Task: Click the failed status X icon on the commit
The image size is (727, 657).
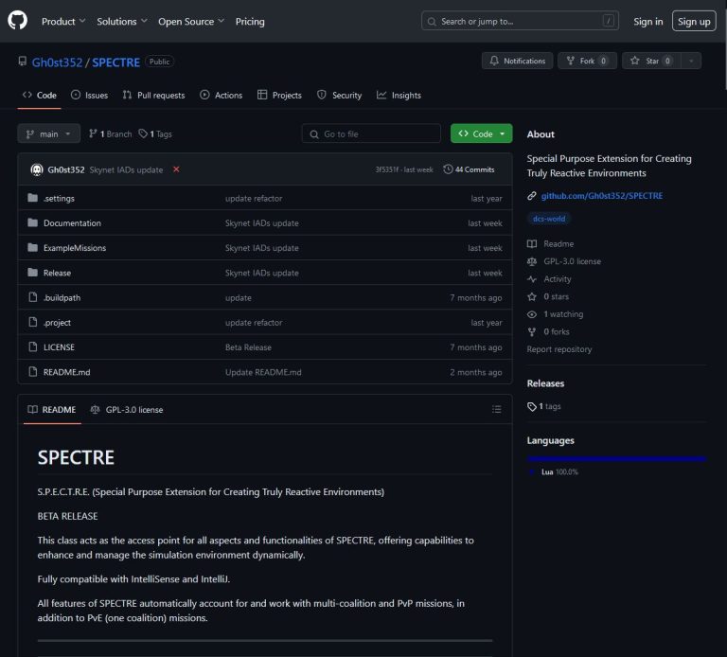Action: 176,169
